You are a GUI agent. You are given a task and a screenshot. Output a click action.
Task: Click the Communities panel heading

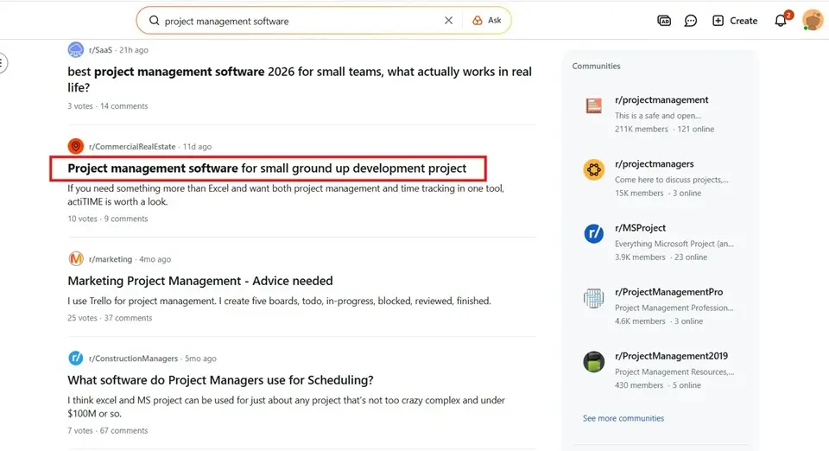[x=597, y=66]
